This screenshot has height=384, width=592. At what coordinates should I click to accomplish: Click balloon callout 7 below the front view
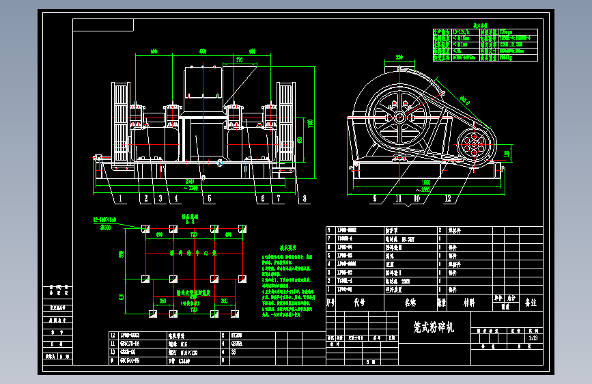[279, 198]
